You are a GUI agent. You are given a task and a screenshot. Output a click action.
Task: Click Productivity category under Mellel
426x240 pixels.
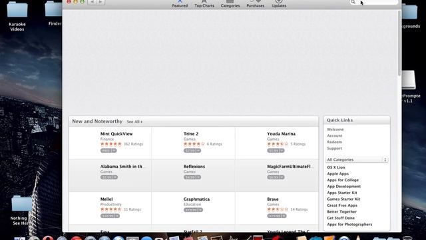(111, 205)
